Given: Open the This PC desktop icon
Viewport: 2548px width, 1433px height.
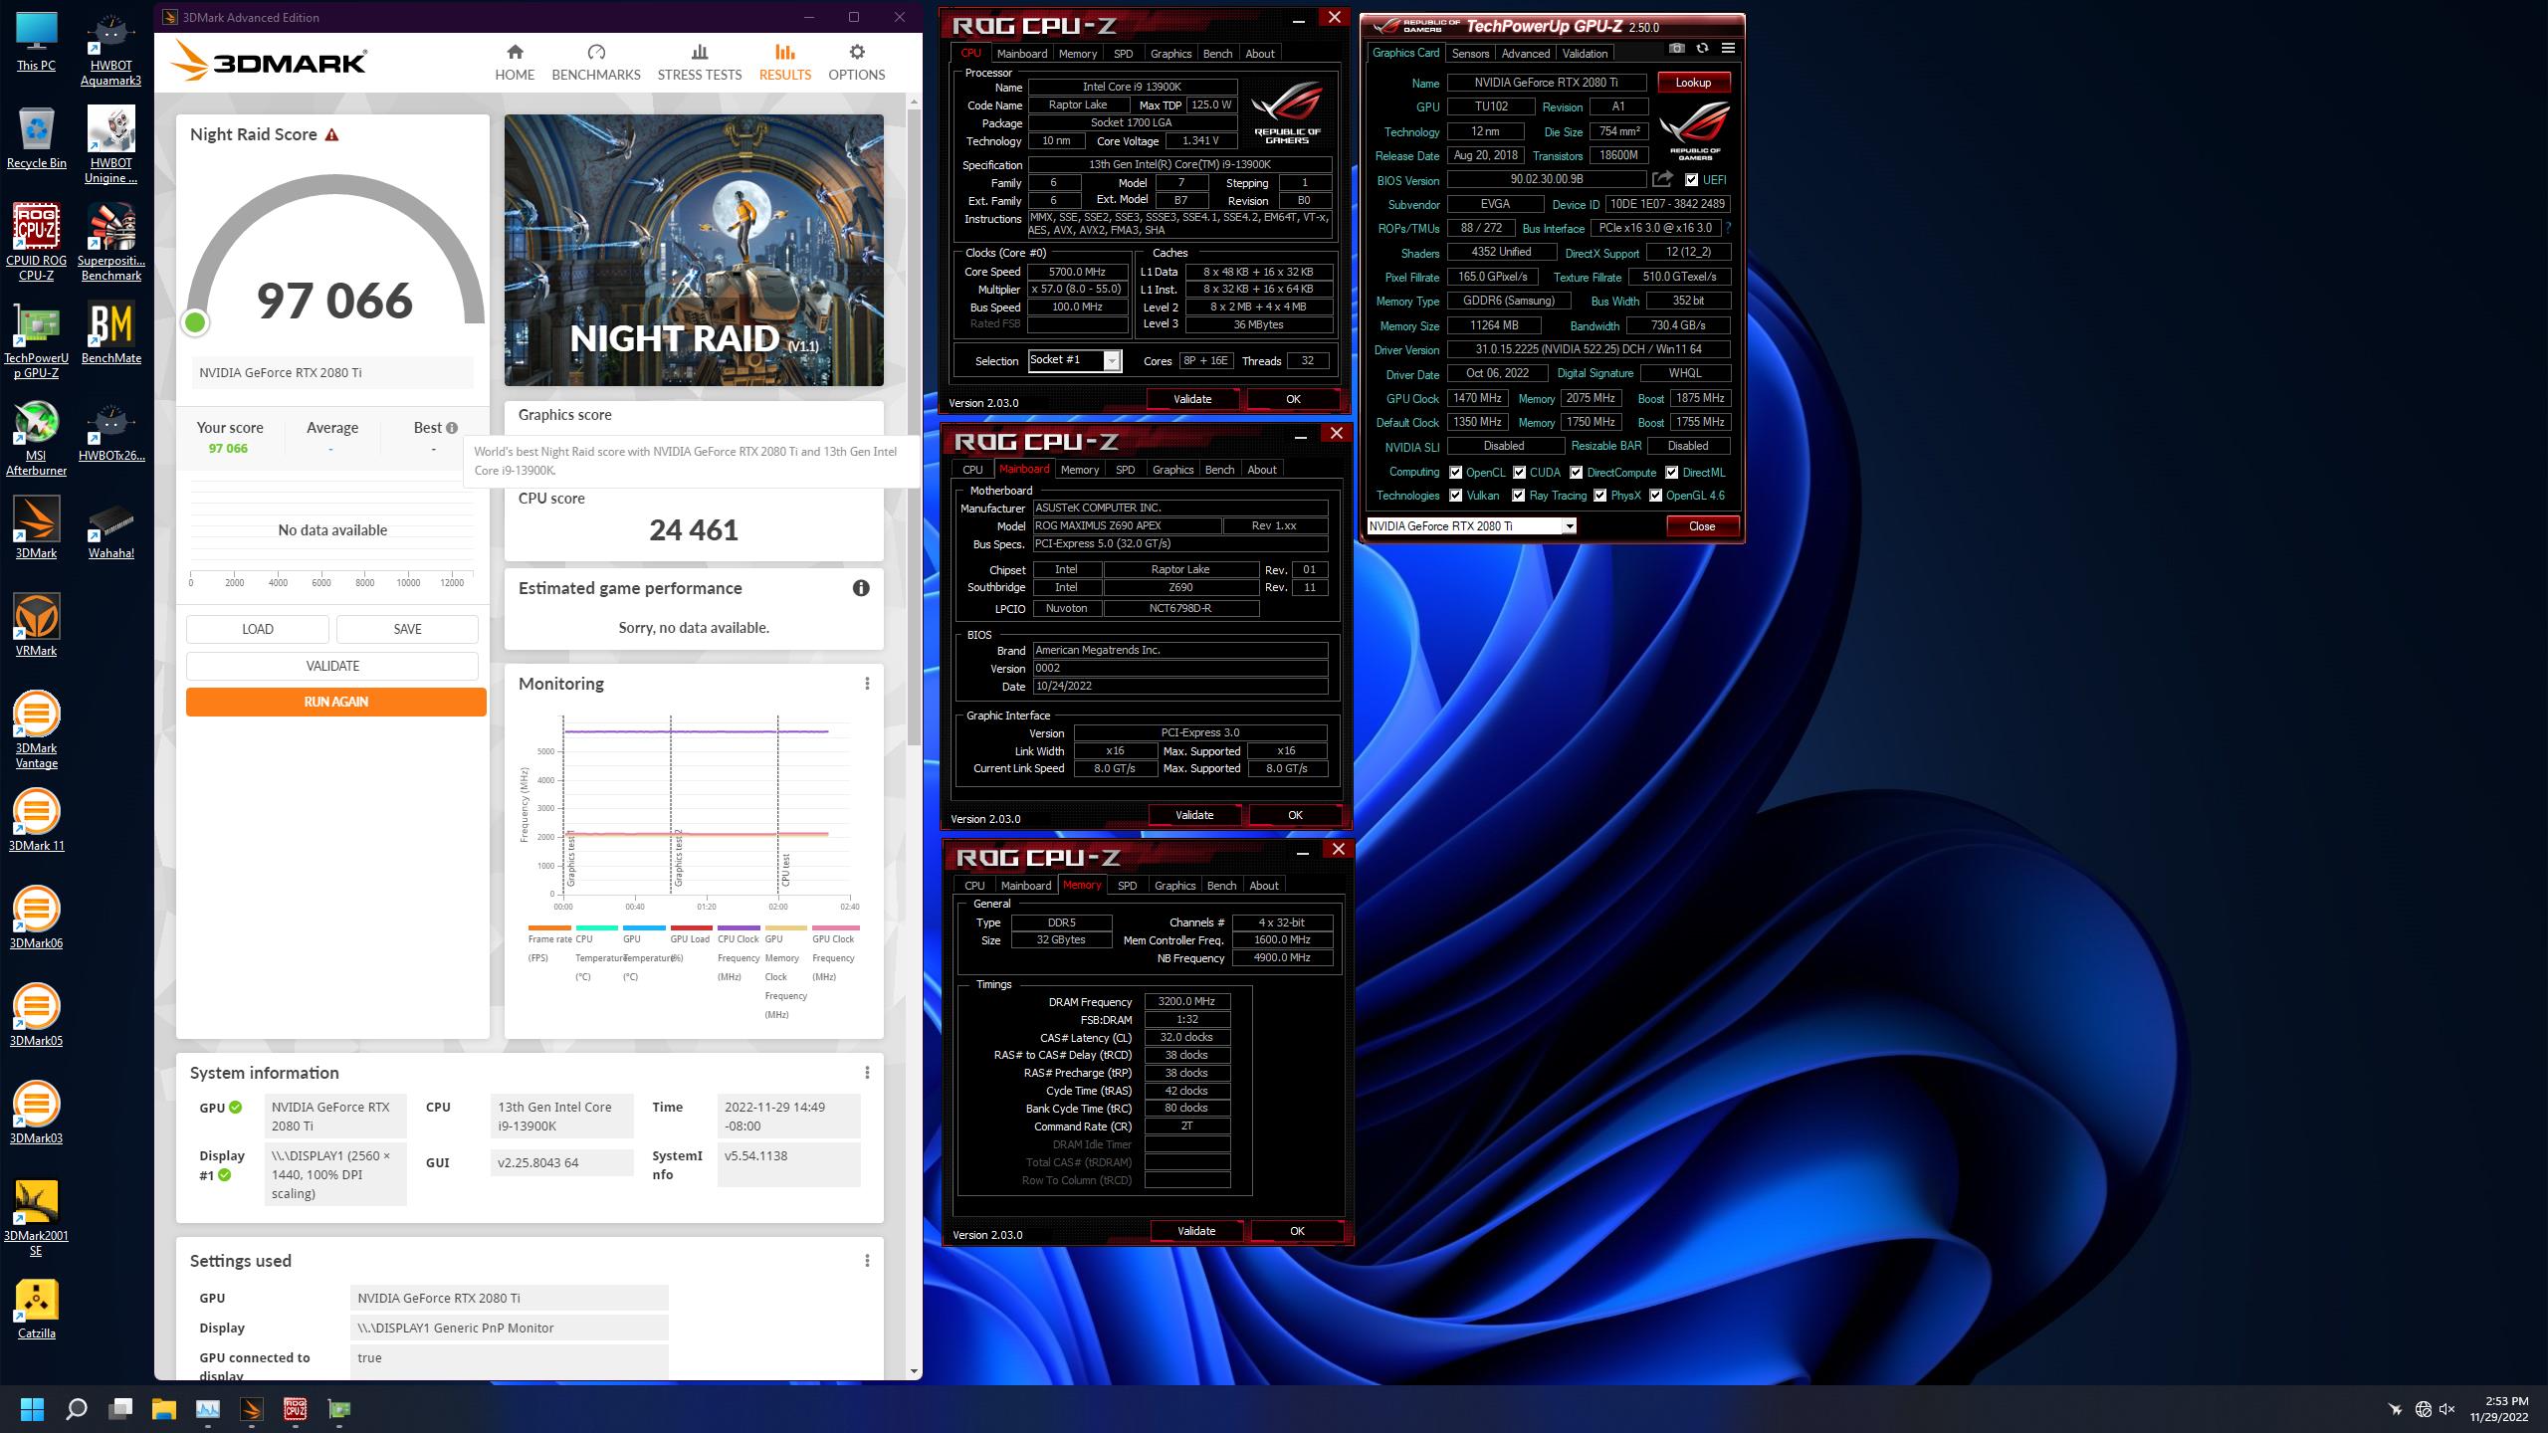Looking at the screenshot, I should (37, 42).
